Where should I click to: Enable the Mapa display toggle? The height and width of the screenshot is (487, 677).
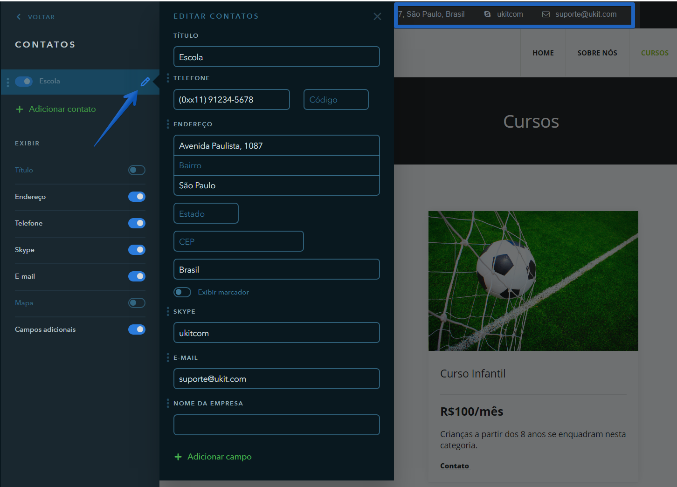point(137,303)
